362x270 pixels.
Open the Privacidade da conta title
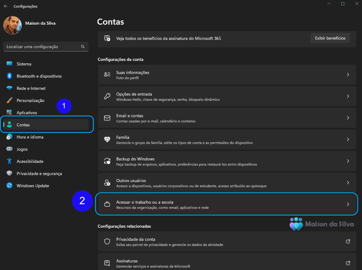136,239
